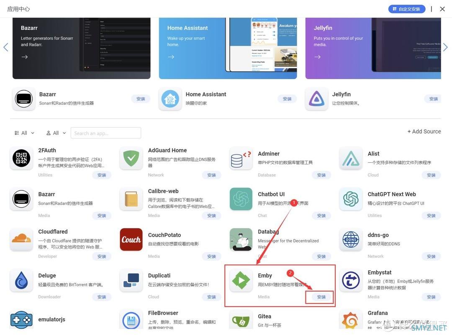Show next featured banner with right arrow
The height and width of the screenshot is (336, 452).
(x=445, y=47)
